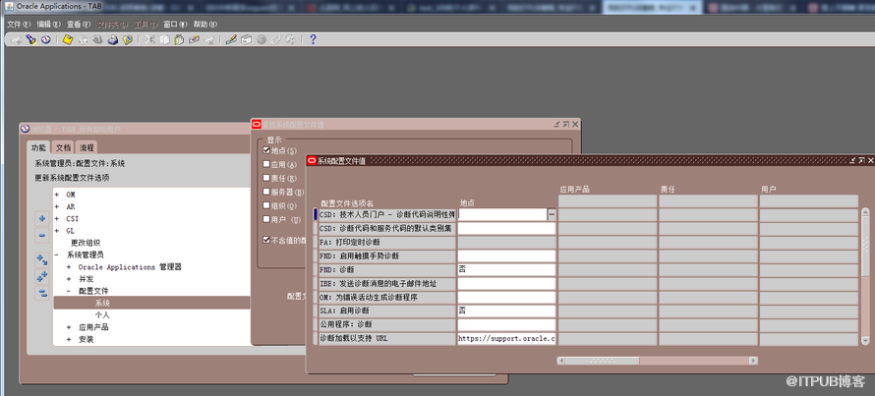Open the 编辑 menu
The width and height of the screenshot is (875, 396).
pos(48,25)
